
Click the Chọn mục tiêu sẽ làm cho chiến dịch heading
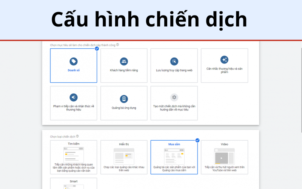pyautogui.click(x=83, y=45)
